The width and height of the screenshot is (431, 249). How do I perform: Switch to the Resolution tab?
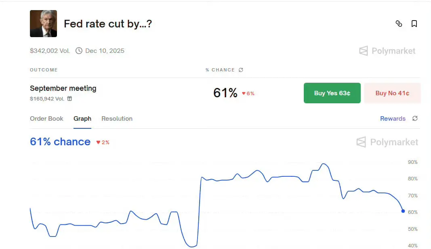pyautogui.click(x=117, y=118)
